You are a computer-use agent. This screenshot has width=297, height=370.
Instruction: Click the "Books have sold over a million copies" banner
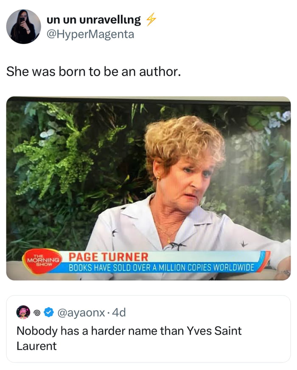pyautogui.click(x=161, y=268)
